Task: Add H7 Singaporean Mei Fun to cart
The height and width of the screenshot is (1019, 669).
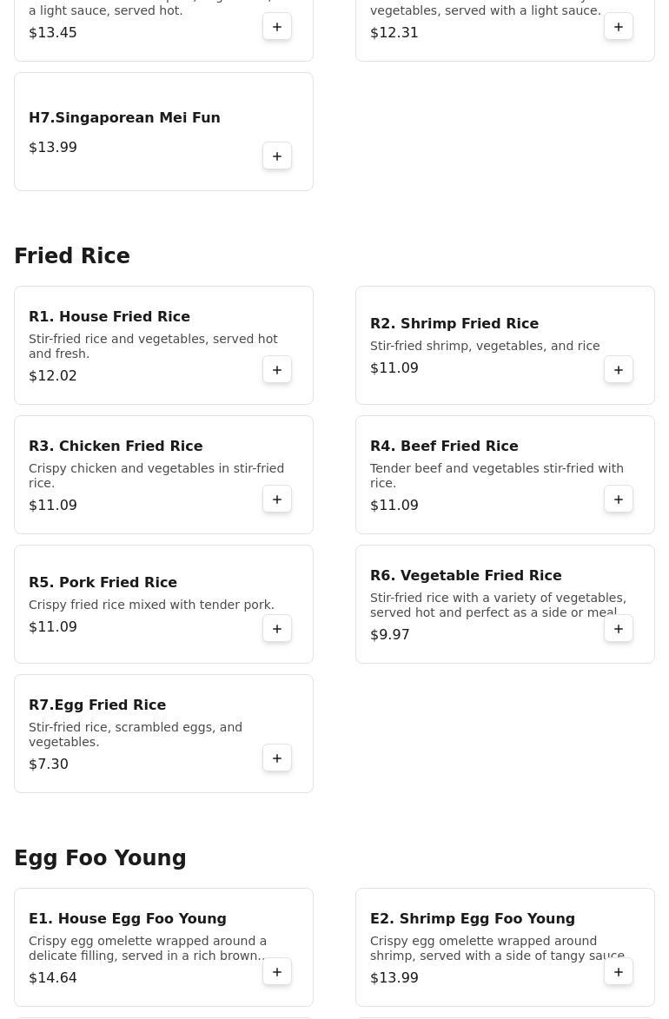Action: 277,156
